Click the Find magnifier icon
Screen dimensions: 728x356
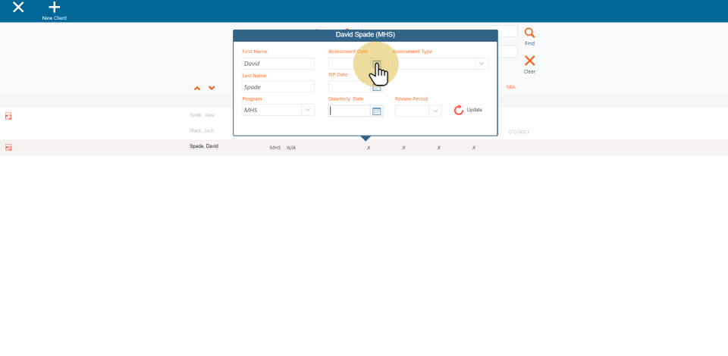[x=529, y=33]
